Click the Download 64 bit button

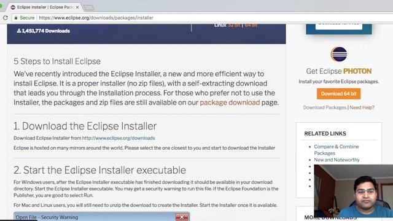click(x=338, y=94)
